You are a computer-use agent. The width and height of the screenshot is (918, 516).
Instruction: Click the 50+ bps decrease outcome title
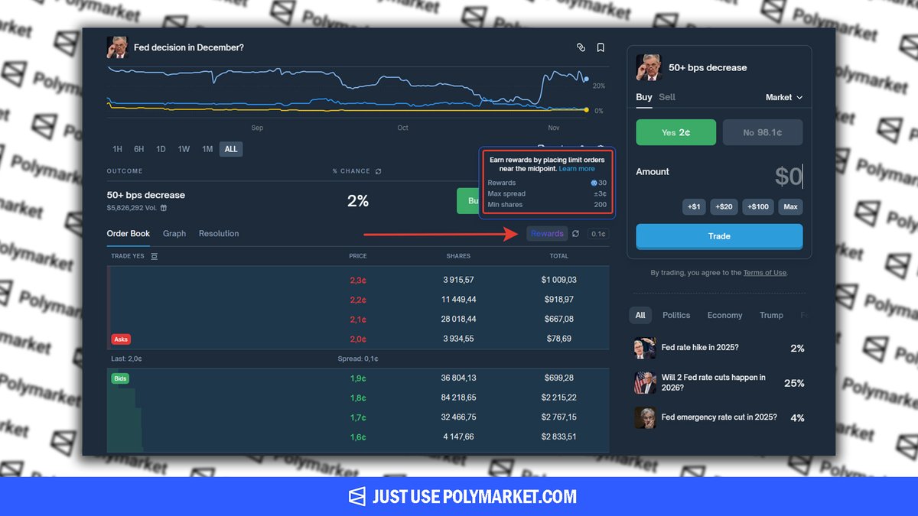[x=146, y=195]
